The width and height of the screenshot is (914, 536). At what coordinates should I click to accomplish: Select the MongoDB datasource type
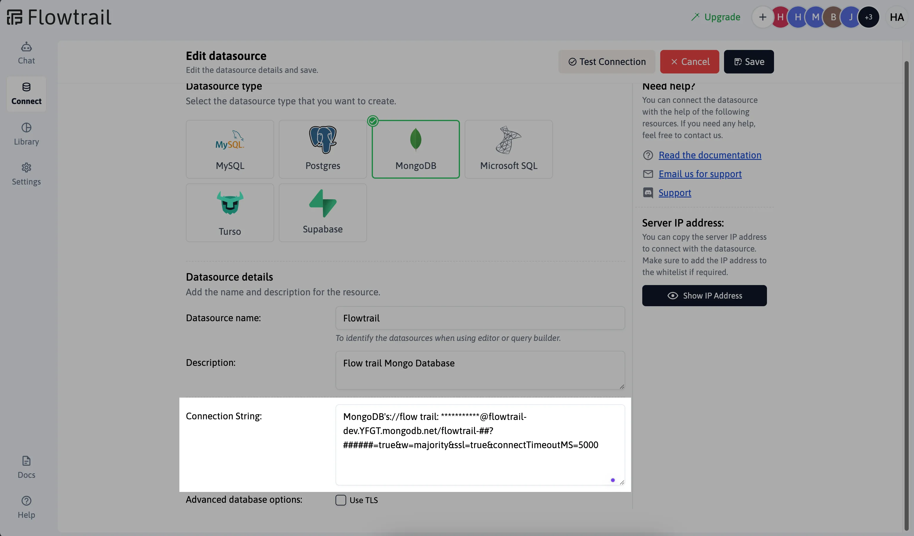pos(416,149)
